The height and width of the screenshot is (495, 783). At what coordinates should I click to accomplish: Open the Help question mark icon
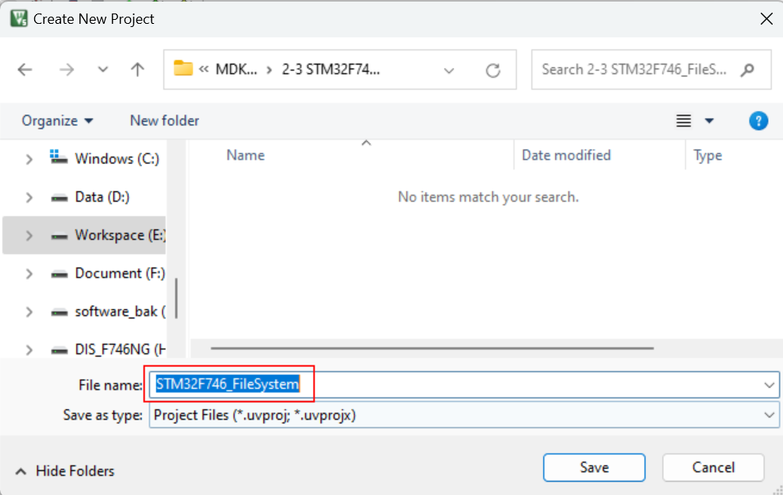coord(758,121)
